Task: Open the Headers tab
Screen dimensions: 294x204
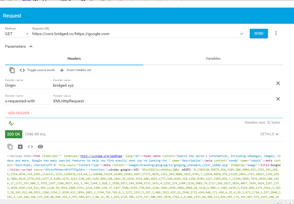Action: click(x=74, y=58)
